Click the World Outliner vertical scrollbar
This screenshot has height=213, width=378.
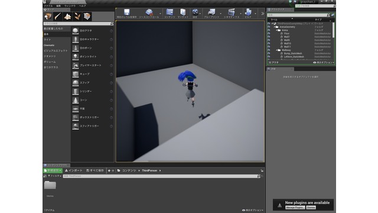point(333,30)
